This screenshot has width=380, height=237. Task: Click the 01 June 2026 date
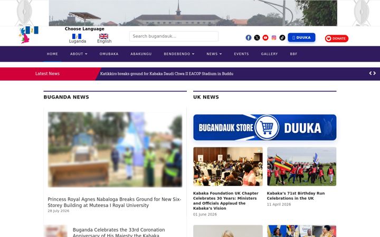click(205, 214)
